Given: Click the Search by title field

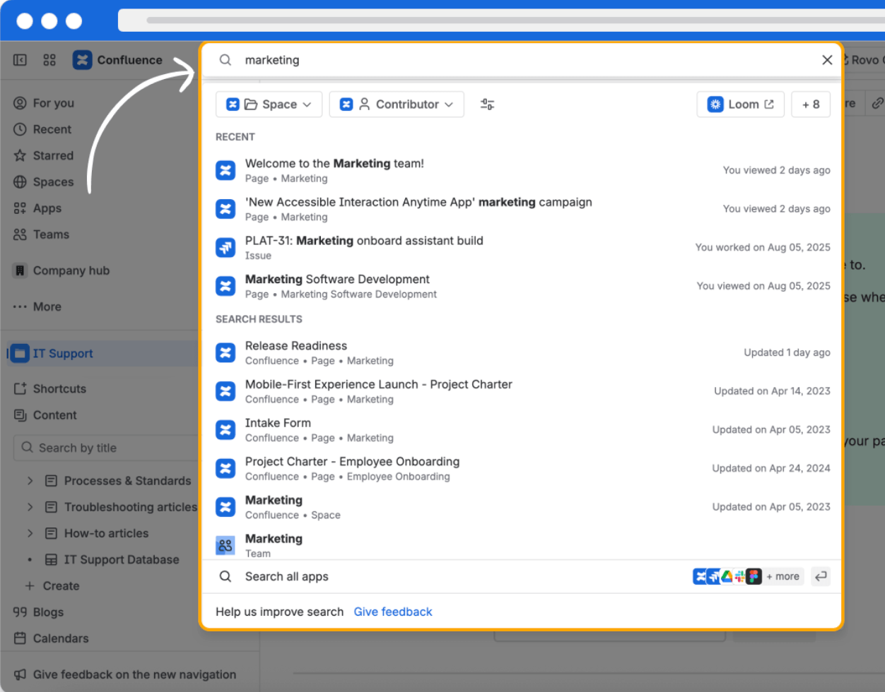Looking at the screenshot, I should 106,448.
